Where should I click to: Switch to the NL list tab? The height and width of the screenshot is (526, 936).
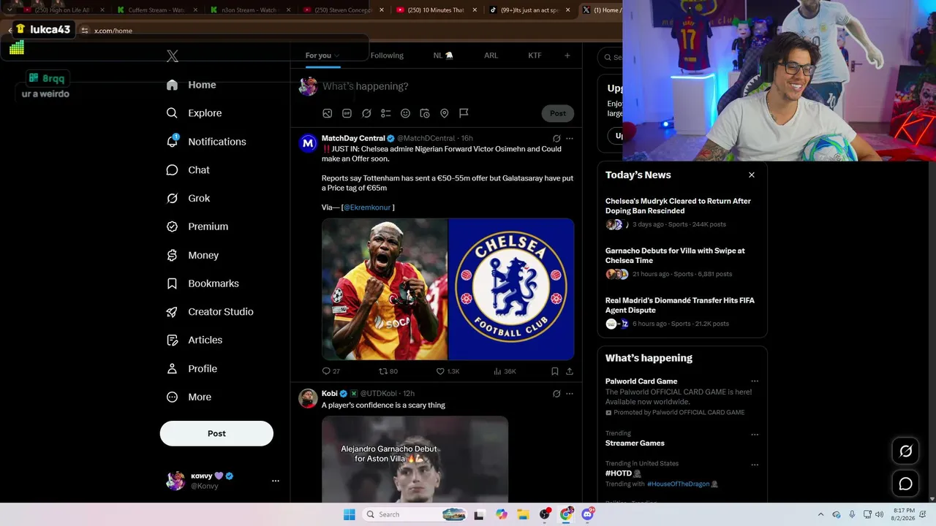tap(443, 56)
